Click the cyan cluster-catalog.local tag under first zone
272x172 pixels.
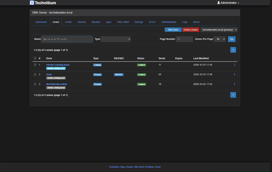56,68
